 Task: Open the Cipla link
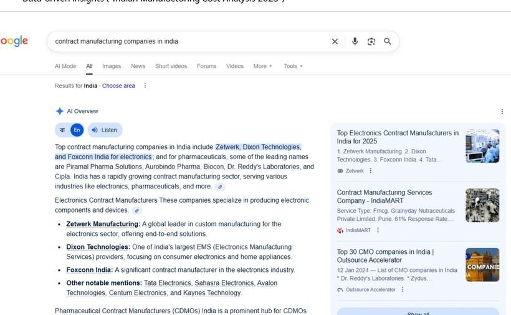pos(62,177)
